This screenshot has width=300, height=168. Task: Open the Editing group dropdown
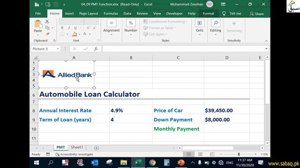tap(216, 28)
